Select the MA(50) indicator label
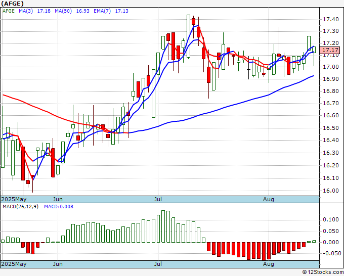 click(x=63, y=11)
